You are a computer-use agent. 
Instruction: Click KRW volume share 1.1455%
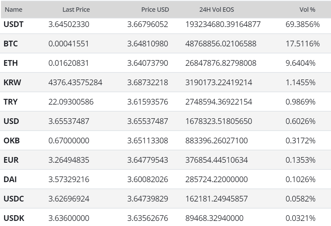pyautogui.click(x=301, y=82)
